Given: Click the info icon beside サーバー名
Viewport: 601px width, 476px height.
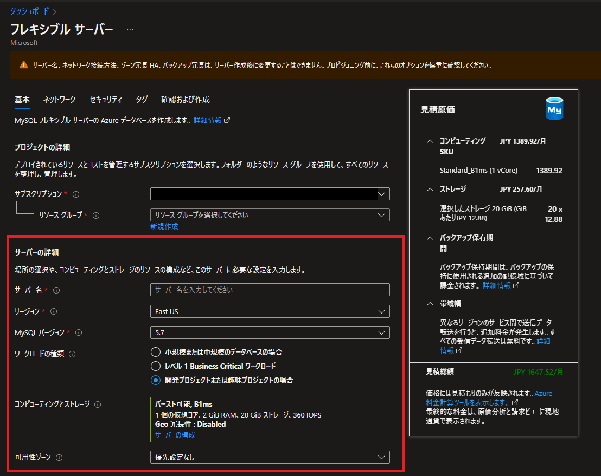Looking at the screenshot, I should [56, 290].
